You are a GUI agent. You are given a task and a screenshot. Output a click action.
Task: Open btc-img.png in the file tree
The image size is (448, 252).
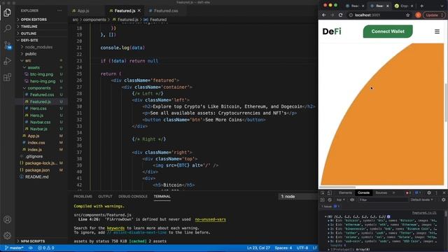[x=41, y=74]
